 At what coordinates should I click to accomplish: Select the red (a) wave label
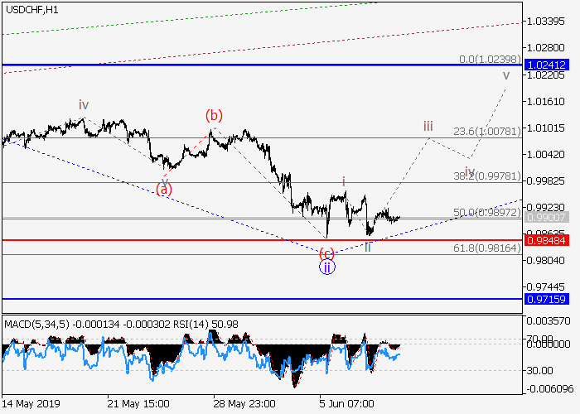pos(164,190)
